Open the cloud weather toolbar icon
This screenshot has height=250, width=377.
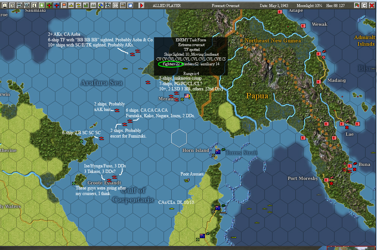[130, 5]
